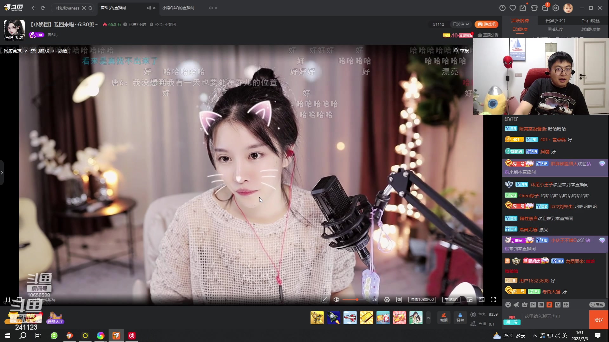Image resolution: width=609 pixels, height=342 pixels.
Task: Mute the 唐6儿的直播间 tab audio
Action: pyautogui.click(x=149, y=8)
